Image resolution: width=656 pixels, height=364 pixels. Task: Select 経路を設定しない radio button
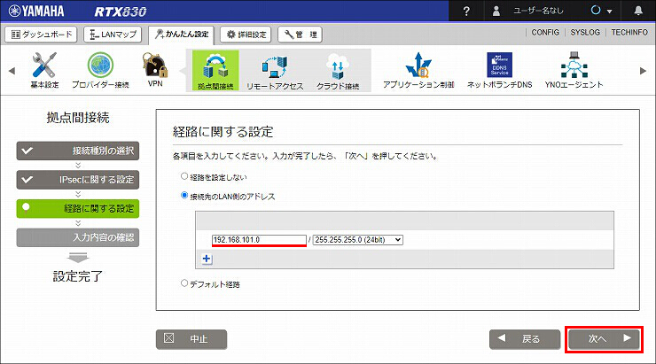184,176
